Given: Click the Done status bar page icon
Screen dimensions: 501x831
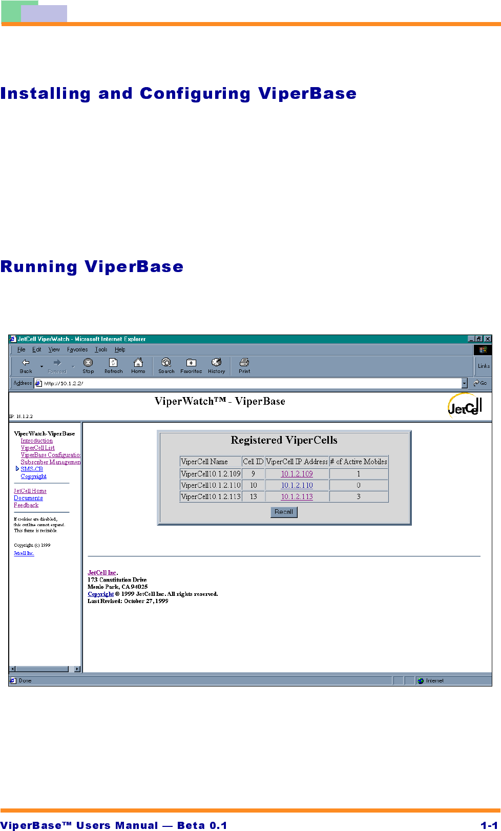Looking at the screenshot, I should click(13, 681).
